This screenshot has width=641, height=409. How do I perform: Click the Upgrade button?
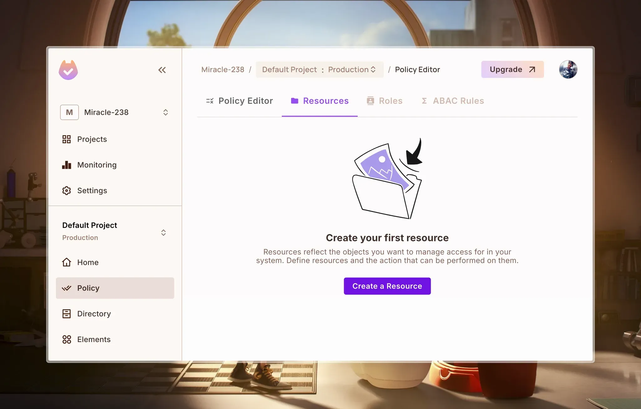[512, 69]
